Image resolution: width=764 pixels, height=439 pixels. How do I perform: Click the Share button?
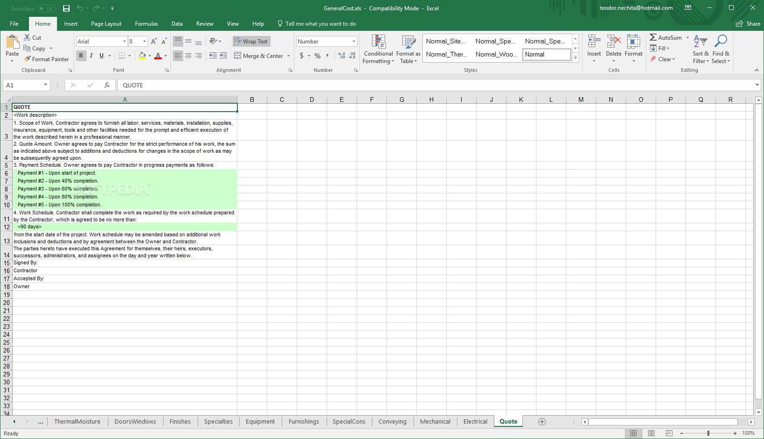pos(748,24)
